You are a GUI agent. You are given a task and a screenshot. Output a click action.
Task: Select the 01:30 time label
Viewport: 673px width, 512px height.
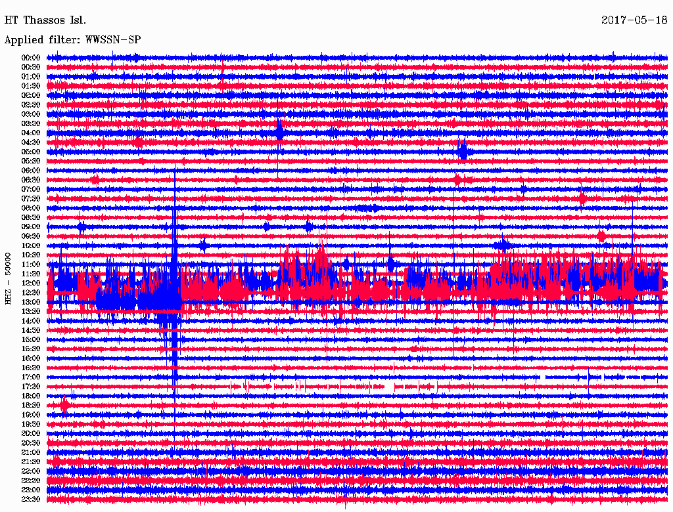(31, 86)
